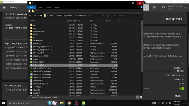Open the File tab in Explorer
The width and height of the screenshot is (189, 106).
click(x=32, y=7)
